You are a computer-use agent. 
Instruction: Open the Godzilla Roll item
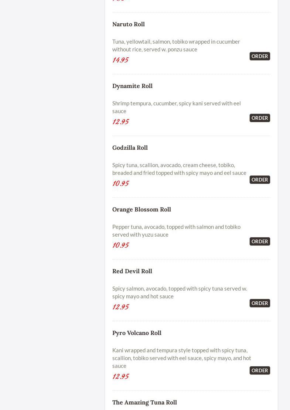(x=130, y=148)
